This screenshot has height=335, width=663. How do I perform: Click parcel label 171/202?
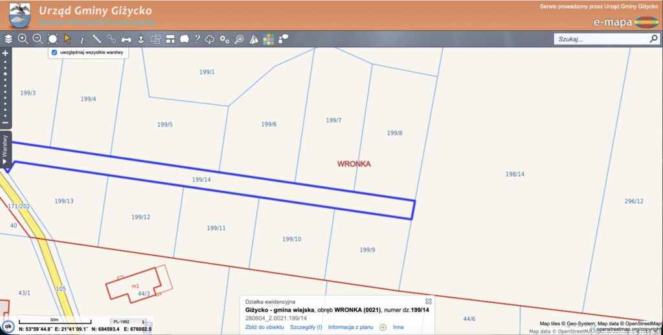point(19,206)
